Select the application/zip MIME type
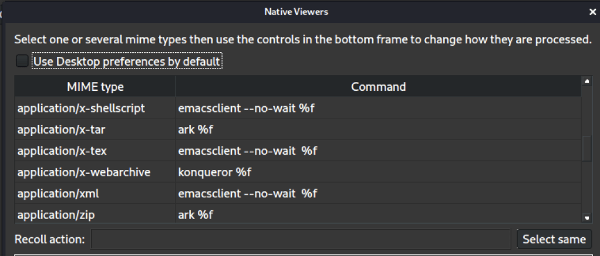The height and width of the screenshot is (256, 600). (x=56, y=215)
